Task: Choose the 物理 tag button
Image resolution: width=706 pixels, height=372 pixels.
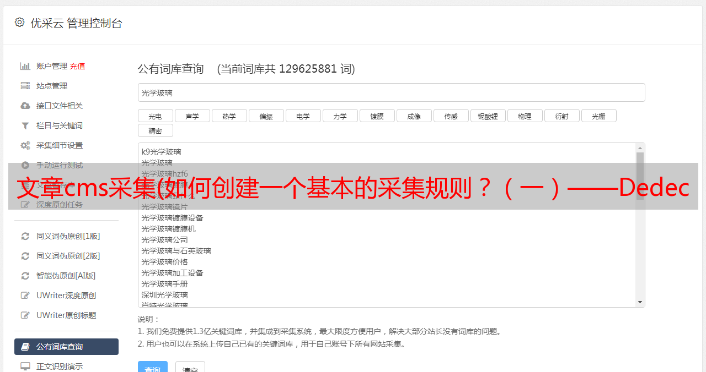Action: coord(525,116)
